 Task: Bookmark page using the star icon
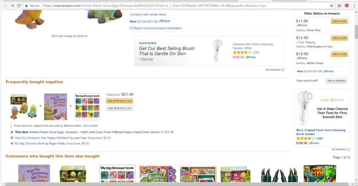[331, 6]
